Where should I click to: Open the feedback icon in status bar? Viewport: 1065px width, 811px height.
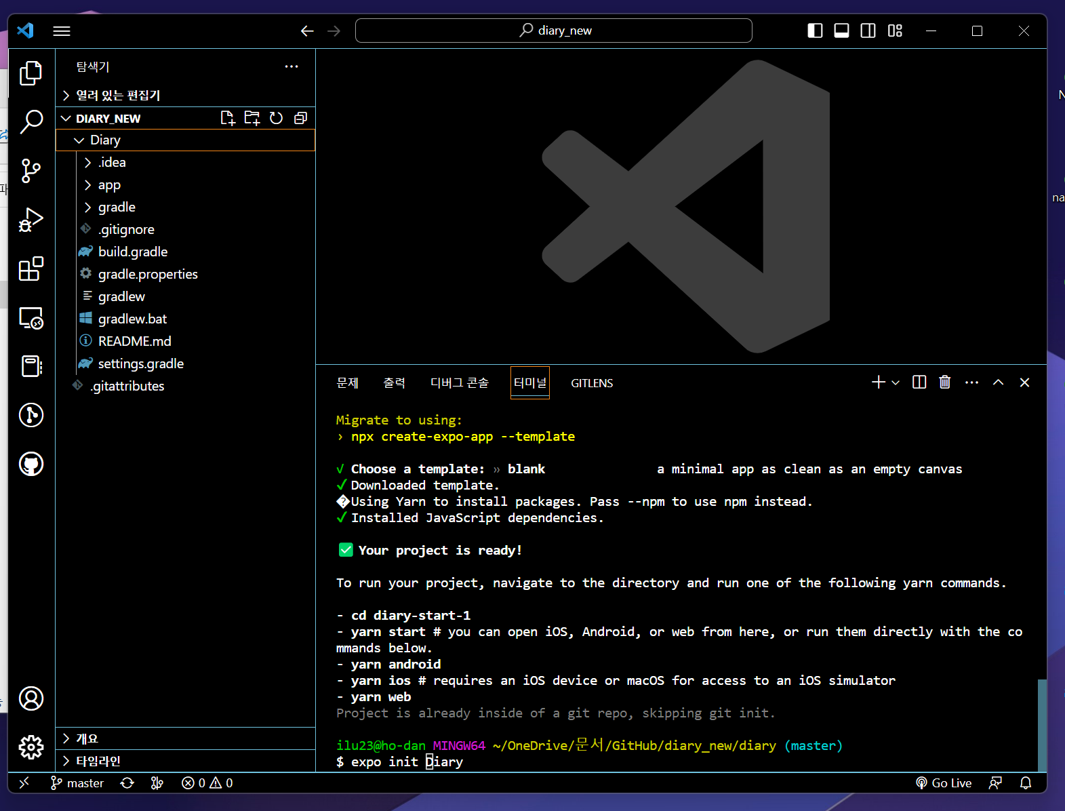click(995, 783)
